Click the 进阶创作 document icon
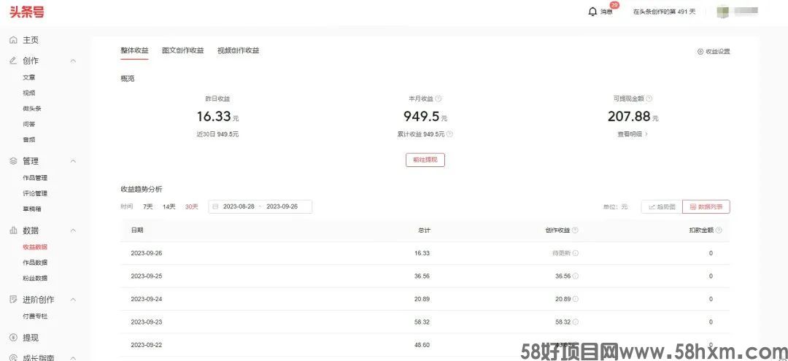 click(14, 299)
